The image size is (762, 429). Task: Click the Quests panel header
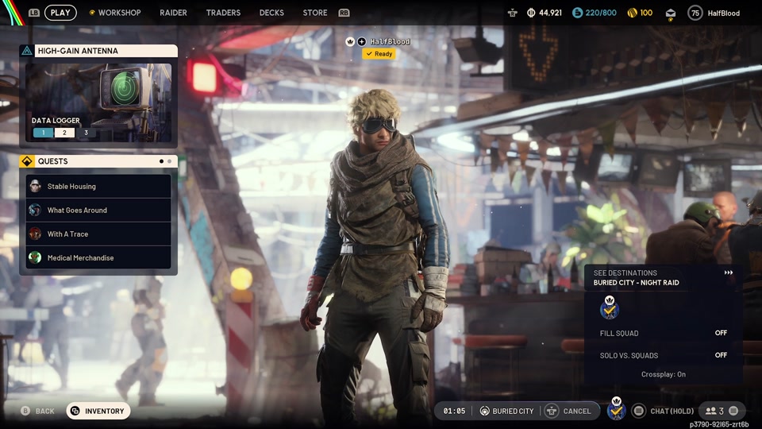point(98,161)
